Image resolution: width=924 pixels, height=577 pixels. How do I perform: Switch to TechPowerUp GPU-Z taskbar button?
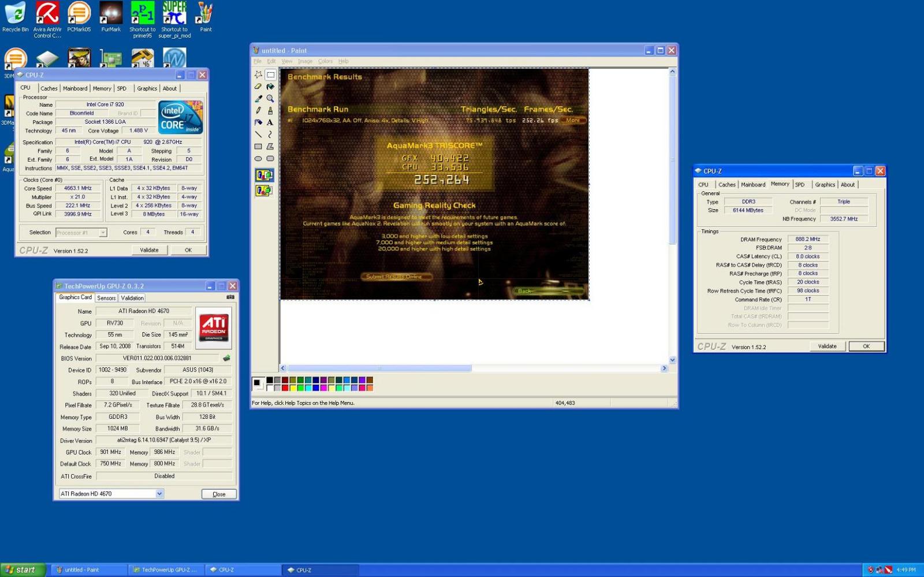166,569
